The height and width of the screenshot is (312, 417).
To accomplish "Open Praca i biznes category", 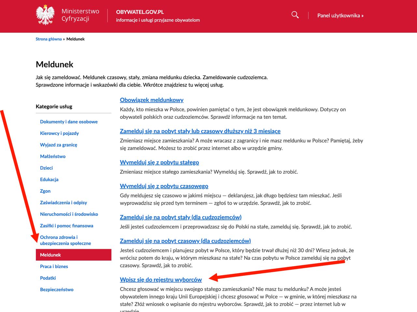I will [x=54, y=266].
